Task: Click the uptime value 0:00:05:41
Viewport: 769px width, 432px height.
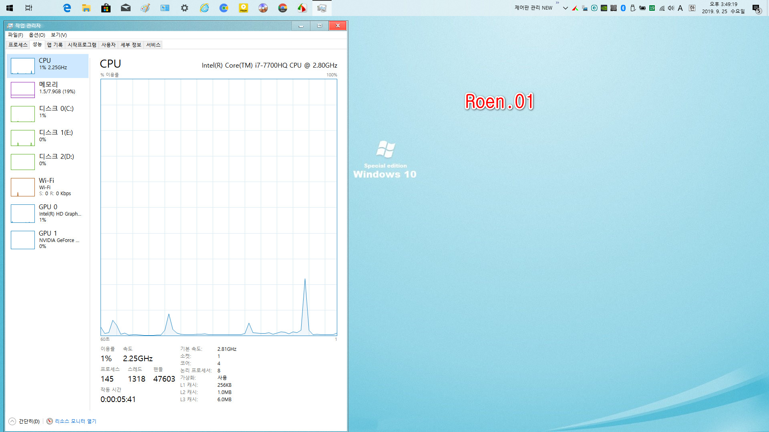Action: (x=118, y=399)
